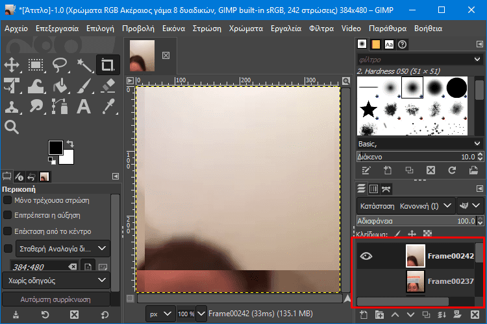Toggle lock position and size icon
The image size is (487, 324).
coord(412,233)
